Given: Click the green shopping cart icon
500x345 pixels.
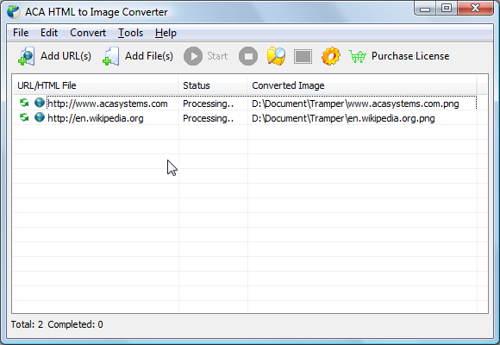Looking at the screenshot, I should click(x=357, y=56).
